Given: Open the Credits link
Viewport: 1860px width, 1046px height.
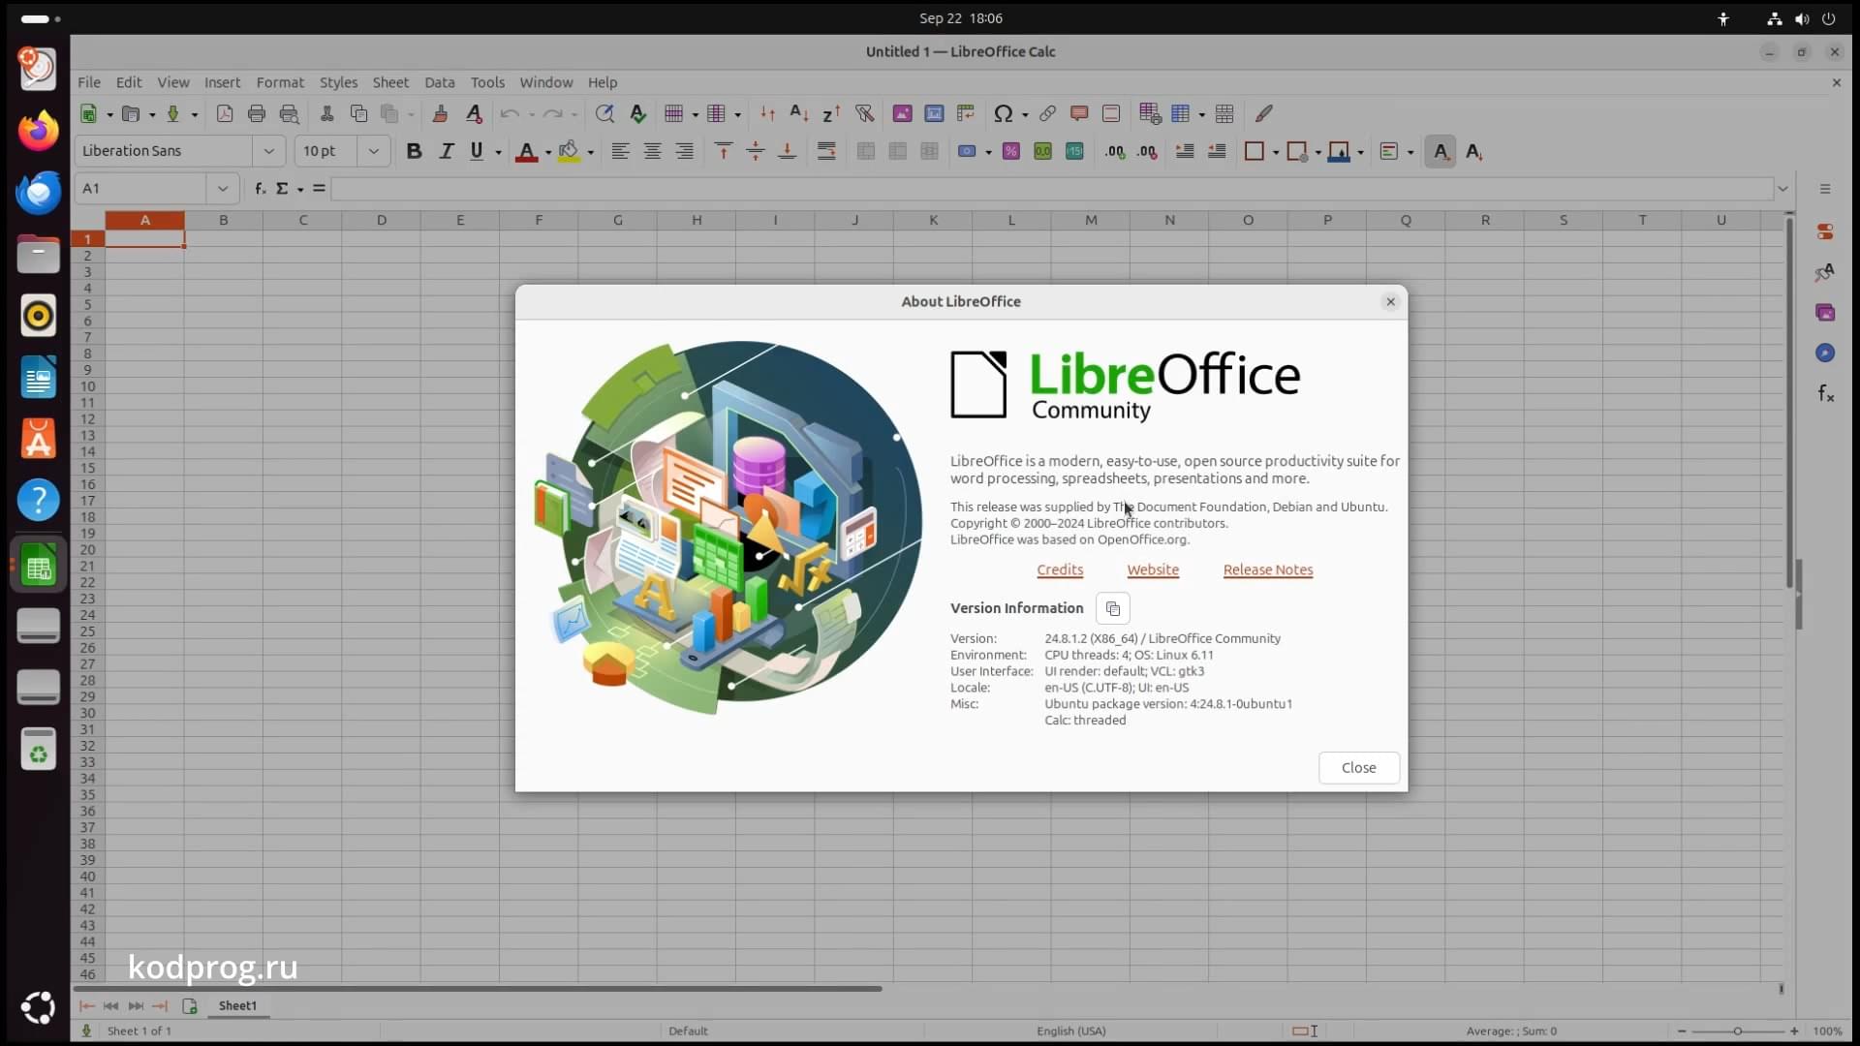Looking at the screenshot, I should [x=1060, y=569].
